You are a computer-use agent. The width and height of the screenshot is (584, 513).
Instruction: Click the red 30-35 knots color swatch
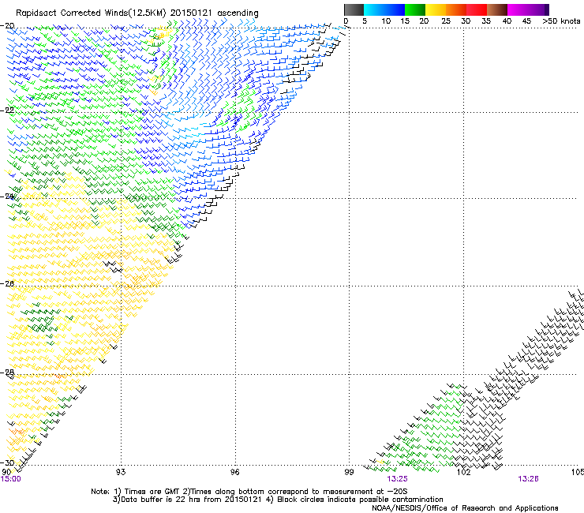(x=477, y=9)
